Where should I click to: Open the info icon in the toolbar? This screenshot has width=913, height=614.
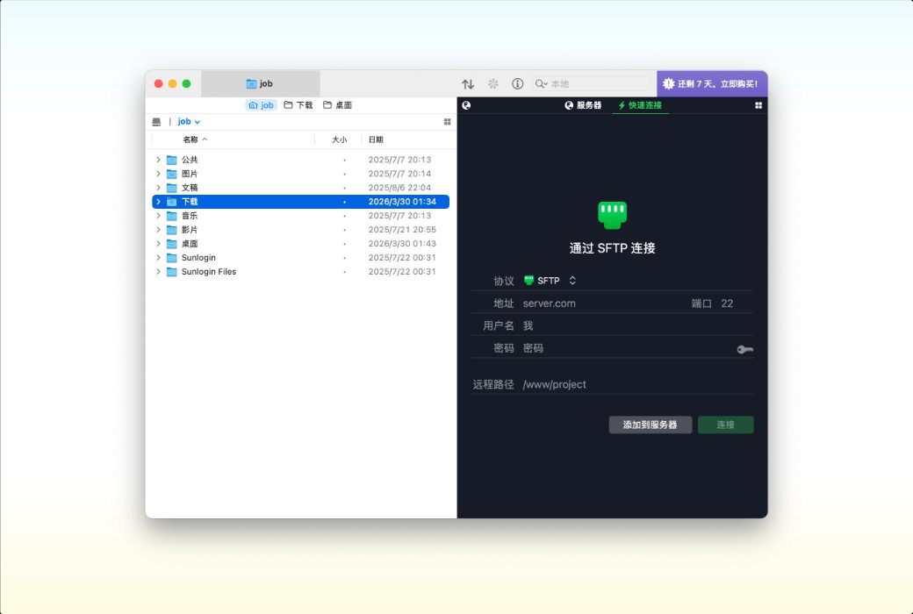[518, 83]
